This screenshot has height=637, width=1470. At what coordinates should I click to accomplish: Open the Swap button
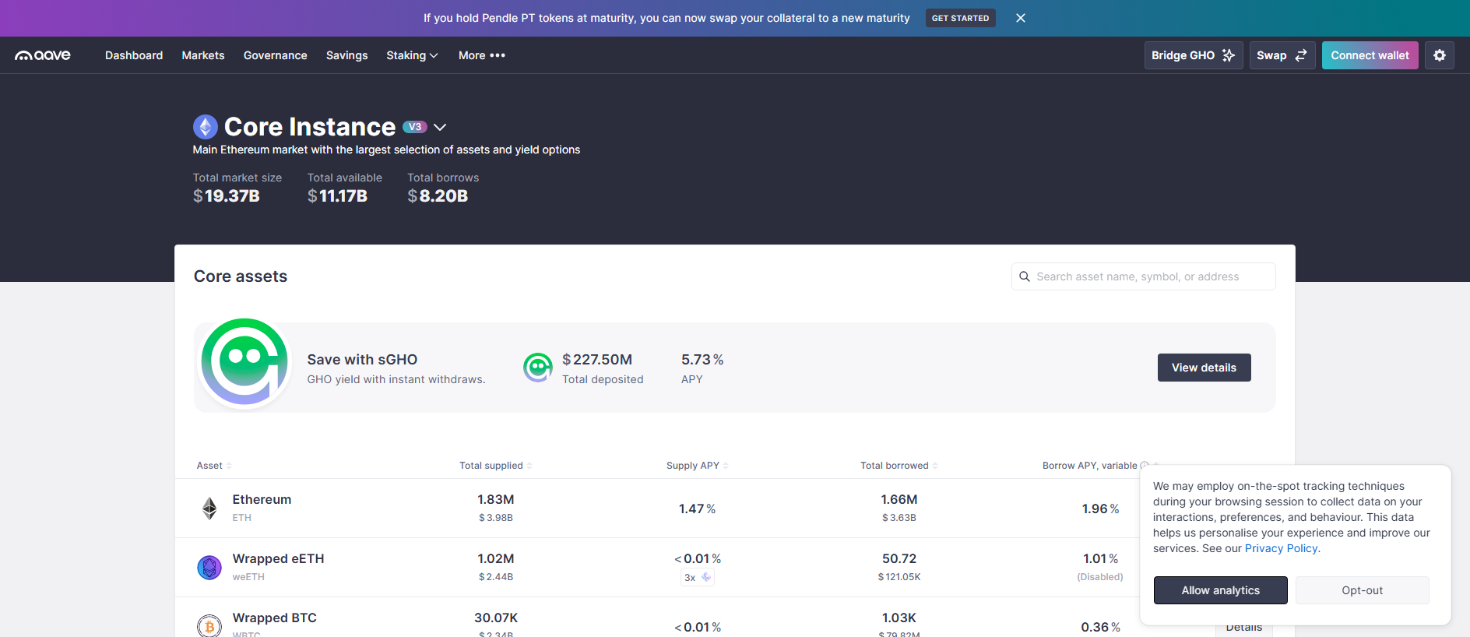1282,55
